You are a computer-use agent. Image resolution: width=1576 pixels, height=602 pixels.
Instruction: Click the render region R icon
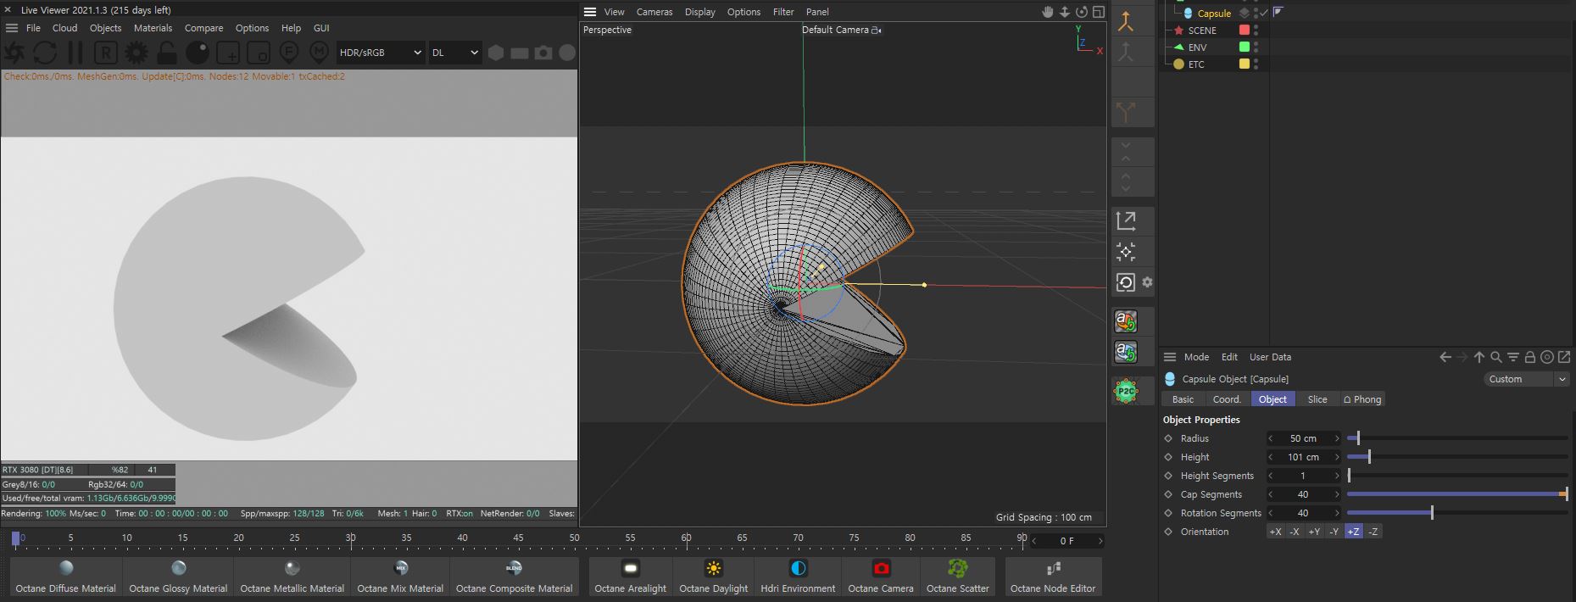click(x=105, y=53)
